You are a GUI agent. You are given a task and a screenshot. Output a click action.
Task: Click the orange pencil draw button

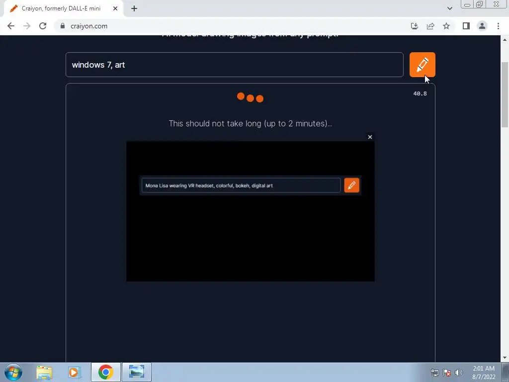tap(422, 65)
